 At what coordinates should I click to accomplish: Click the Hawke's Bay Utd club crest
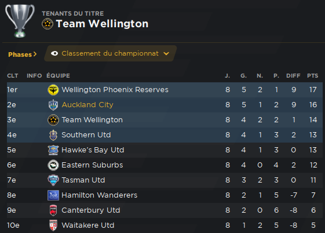point(53,150)
